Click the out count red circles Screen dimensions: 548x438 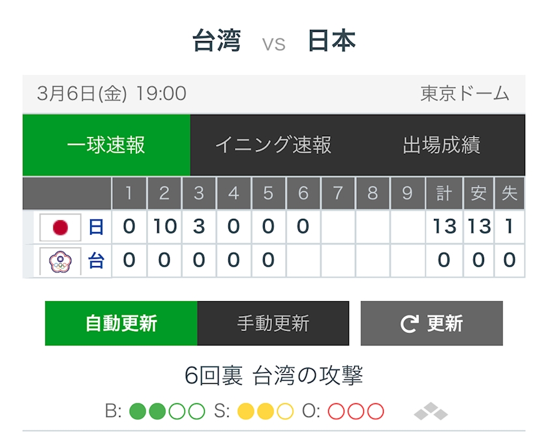coord(356,412)
